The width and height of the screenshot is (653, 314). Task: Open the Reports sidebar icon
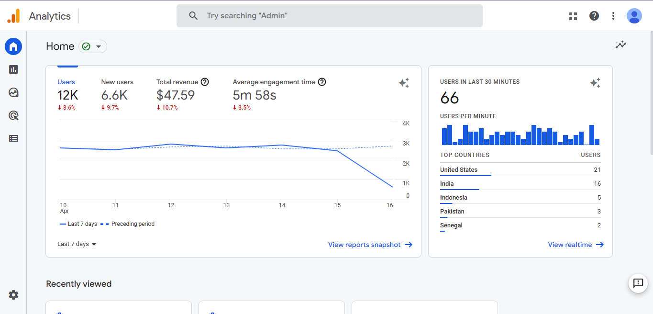(13, 69)
